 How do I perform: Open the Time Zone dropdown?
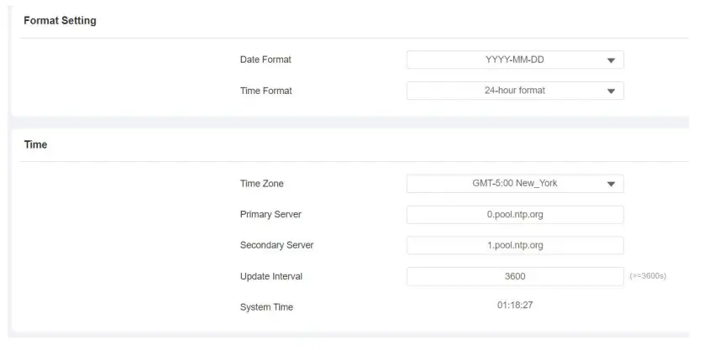(x=514, y=184)
